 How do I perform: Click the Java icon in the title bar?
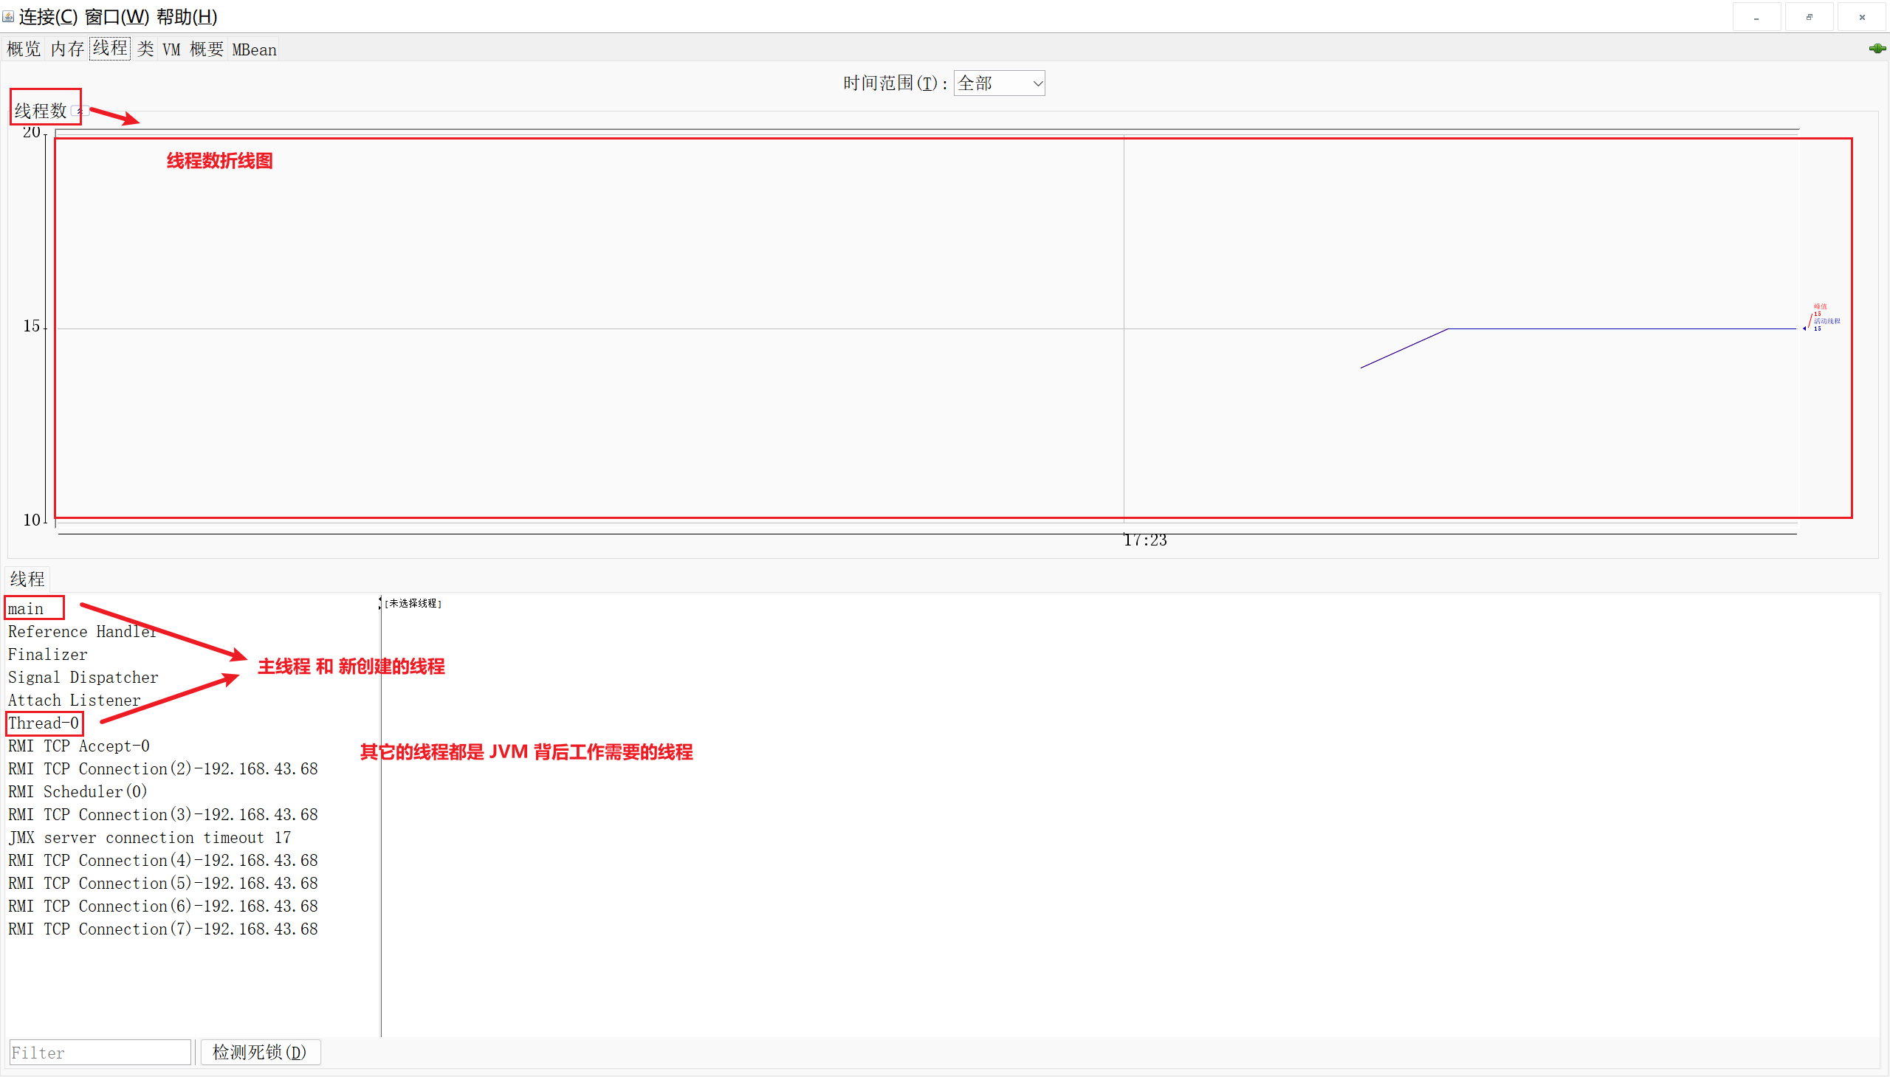pos(8,16)
